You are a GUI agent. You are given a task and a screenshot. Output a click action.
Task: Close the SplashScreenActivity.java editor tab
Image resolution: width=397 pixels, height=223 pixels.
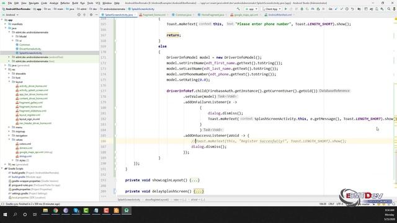pyautogui.click(x=135, y=15)
